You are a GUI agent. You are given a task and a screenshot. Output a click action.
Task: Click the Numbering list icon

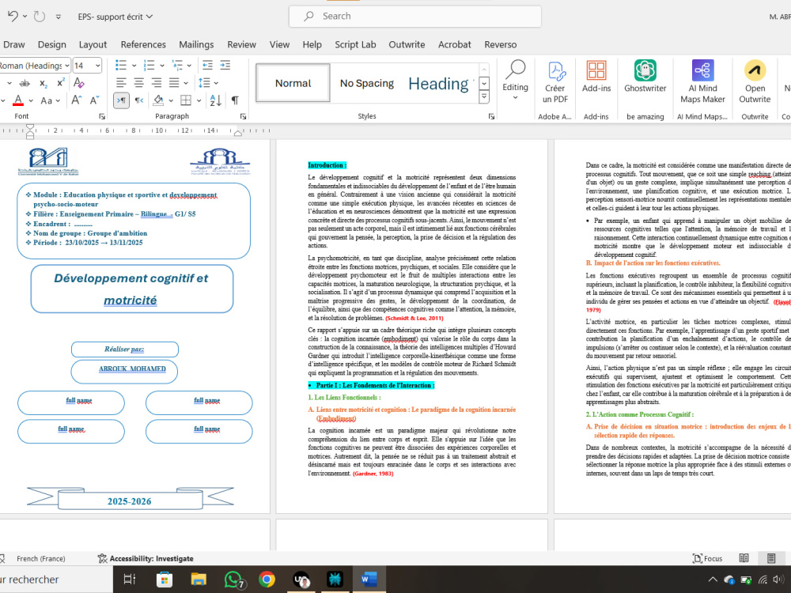(x=149, y=65)
